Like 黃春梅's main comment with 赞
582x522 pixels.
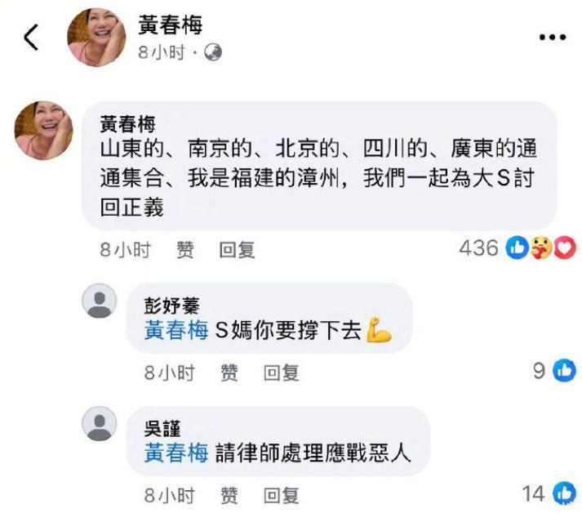pos(184,249)
